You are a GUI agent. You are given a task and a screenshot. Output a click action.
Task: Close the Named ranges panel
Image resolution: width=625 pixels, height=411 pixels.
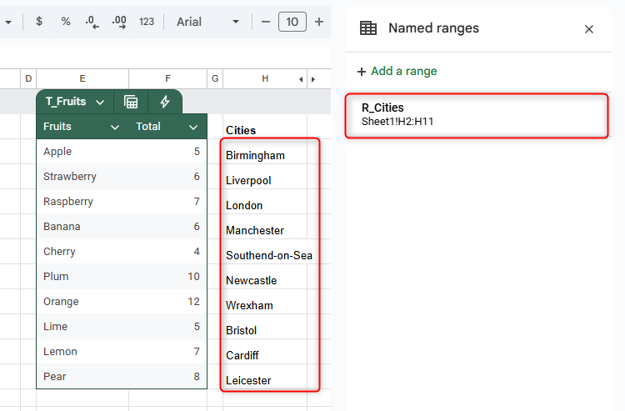(x=589, y=29)
